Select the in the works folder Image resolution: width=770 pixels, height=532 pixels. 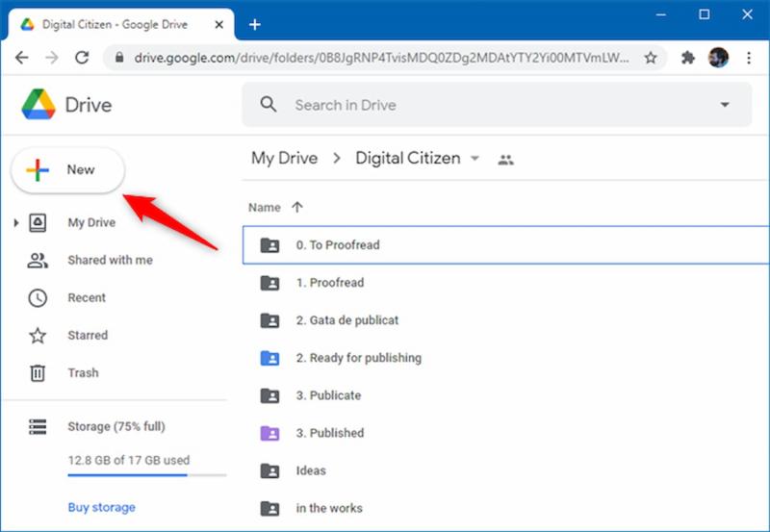(x=506, y=509)
